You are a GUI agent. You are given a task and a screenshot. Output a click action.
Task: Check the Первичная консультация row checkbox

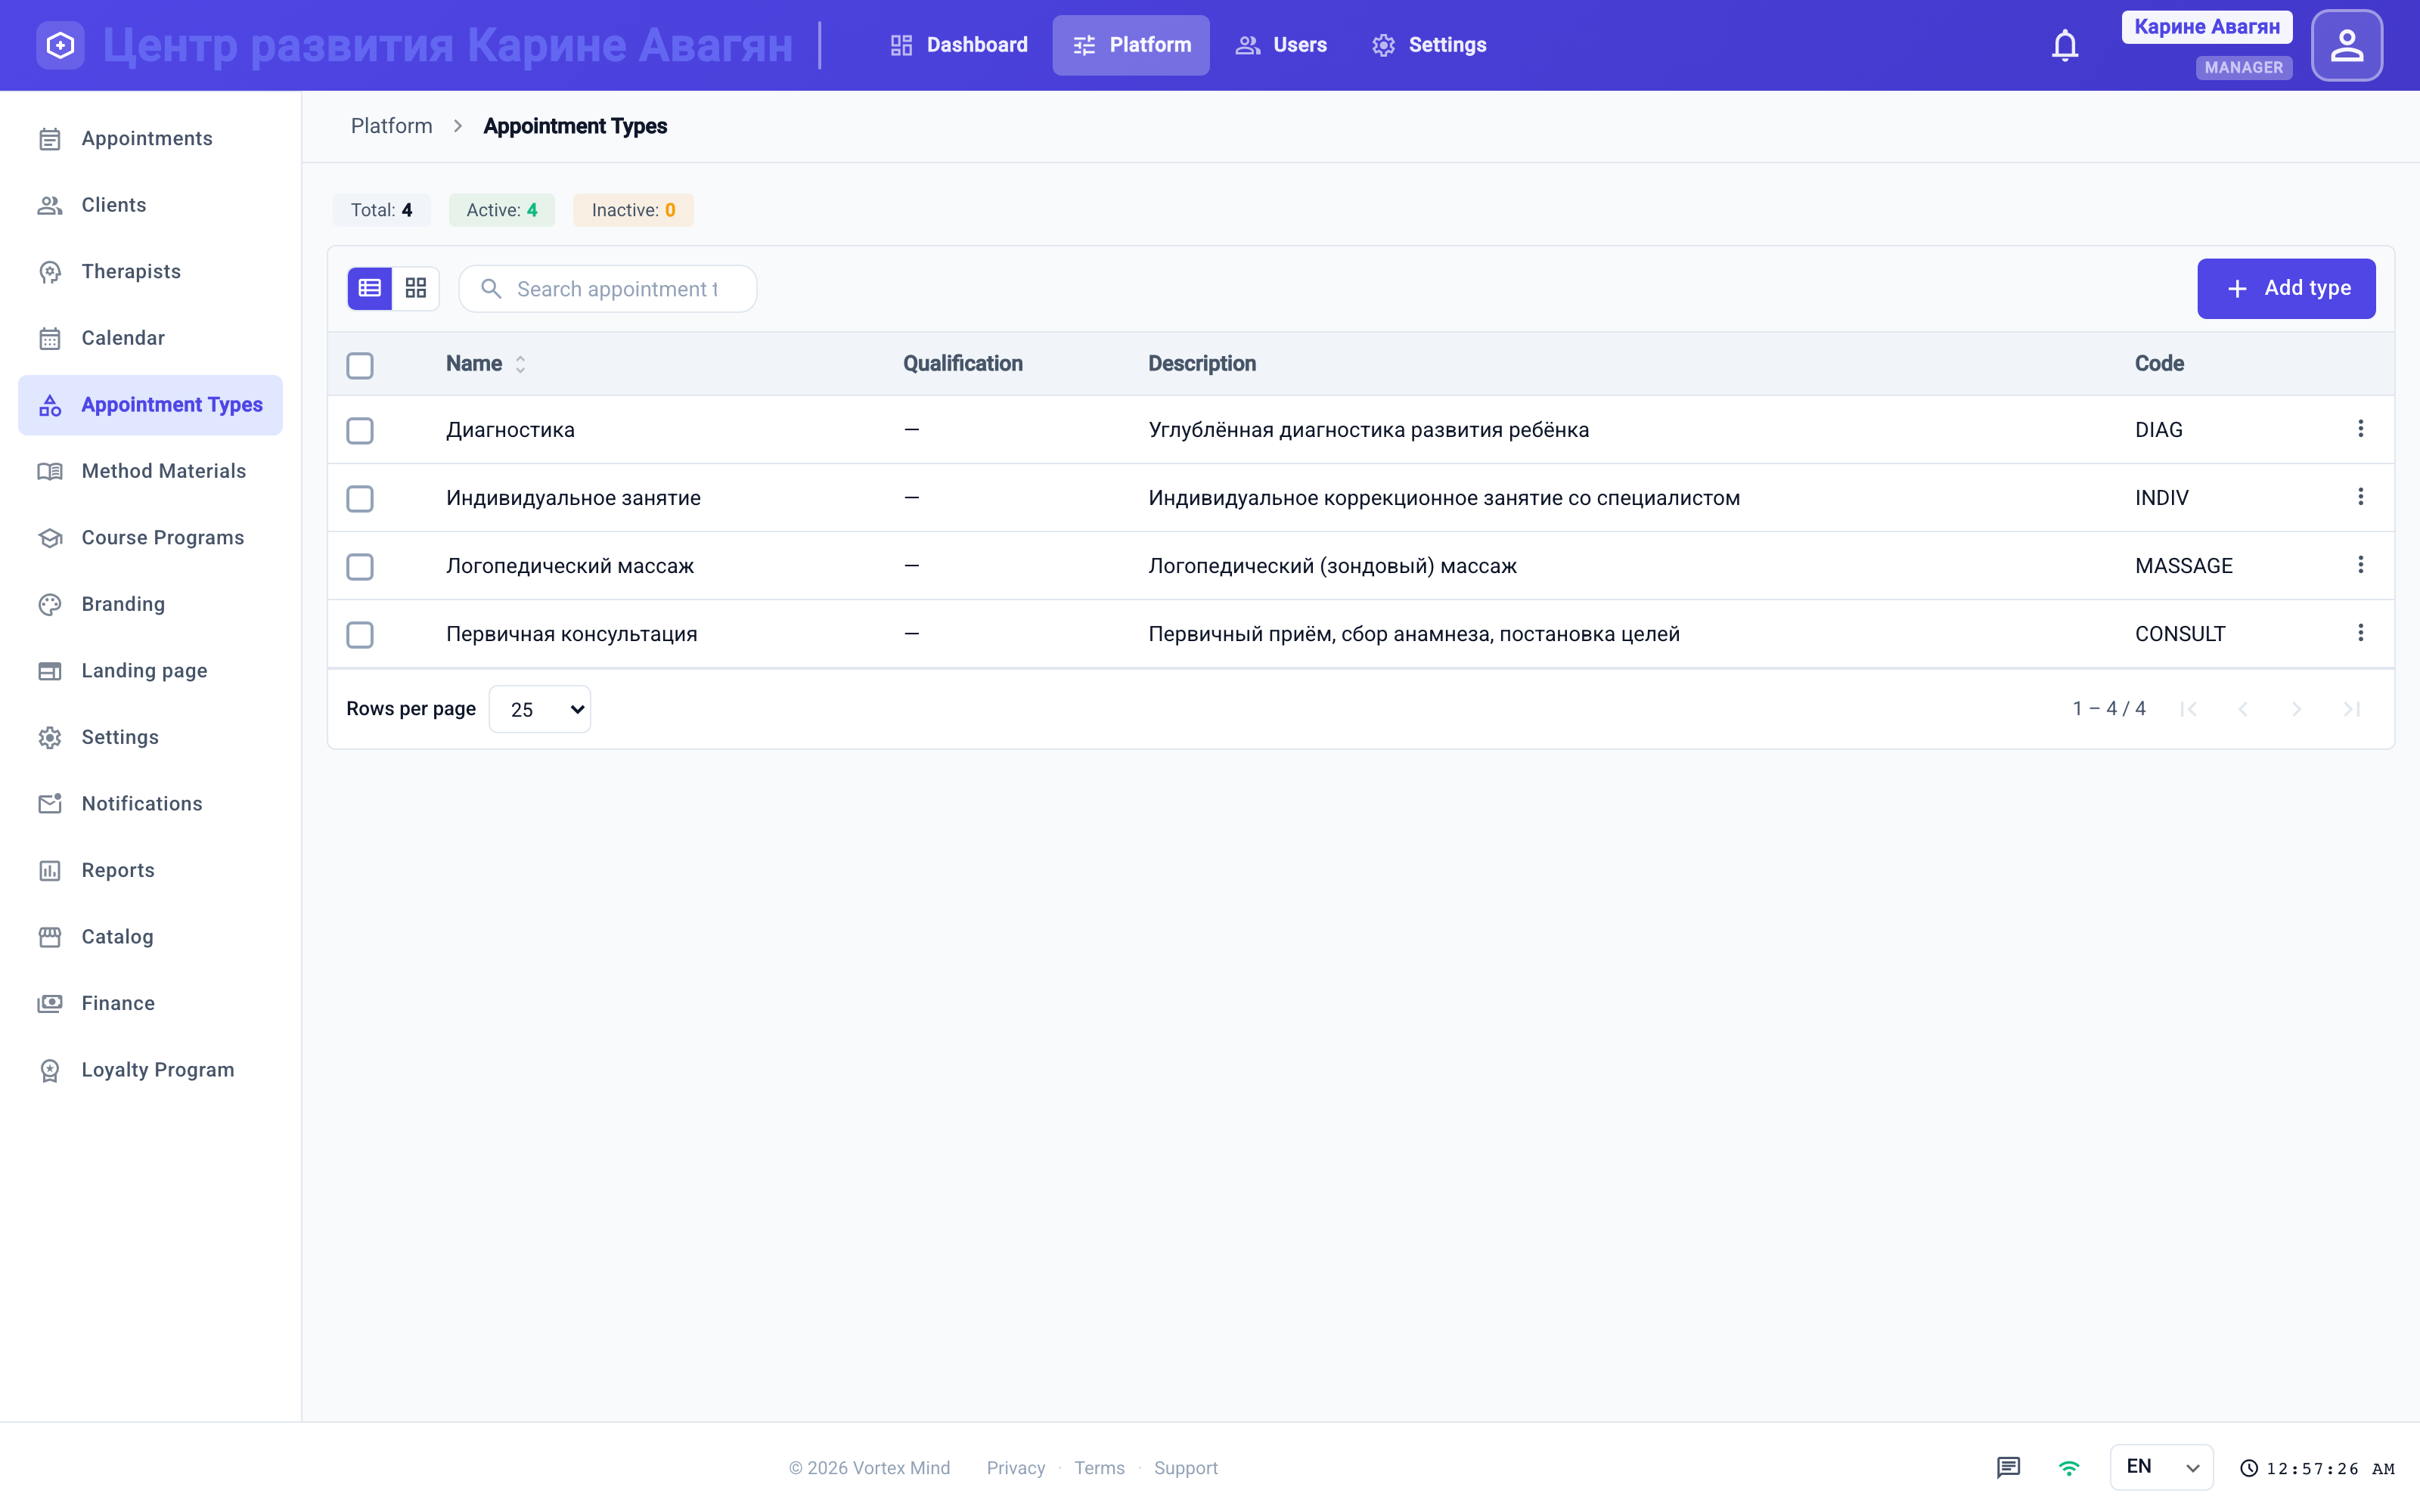360,634
